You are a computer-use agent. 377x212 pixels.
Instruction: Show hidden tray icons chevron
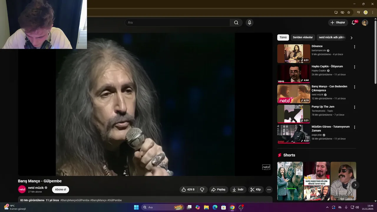(x=327, y=207)
